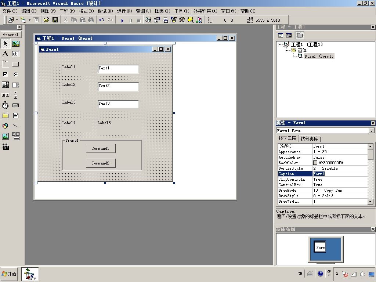This screenshot has height=282, width=376.
Task: Select the FileListBox tool
Action: [15, 116]
